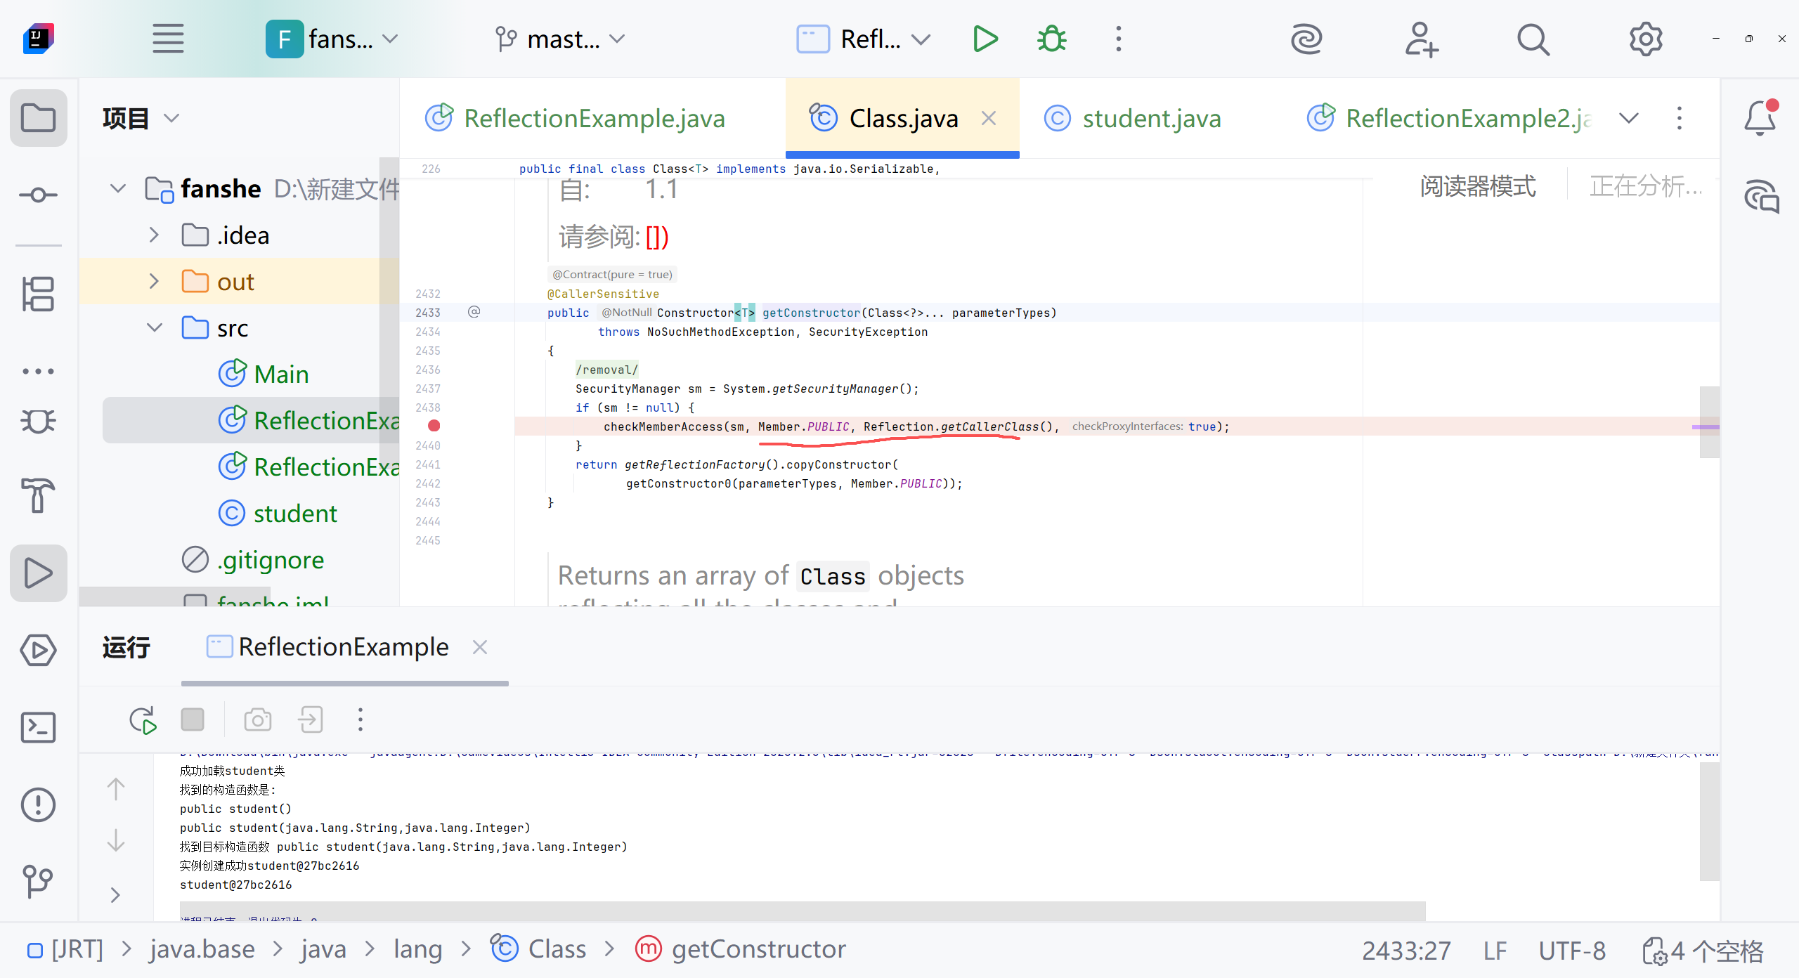
Task: Open the IDE settings gear
Action: click(x=1645, y=39)
